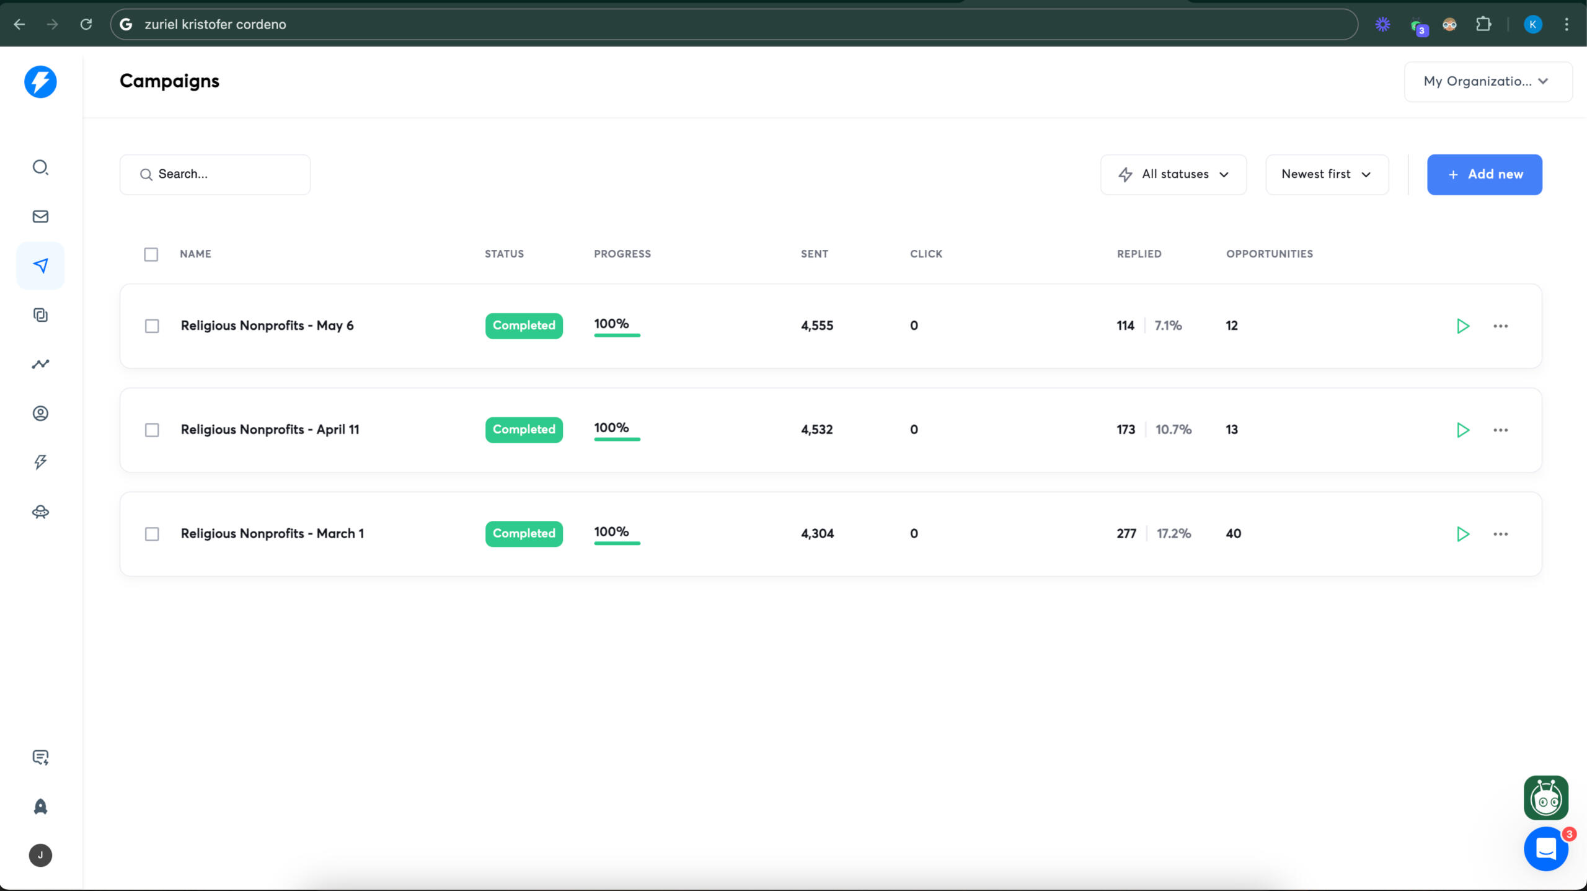Screen dimensions: 1587x891
Task: Toggle the select-all checkbox in header
Action: tap(151, 254)
